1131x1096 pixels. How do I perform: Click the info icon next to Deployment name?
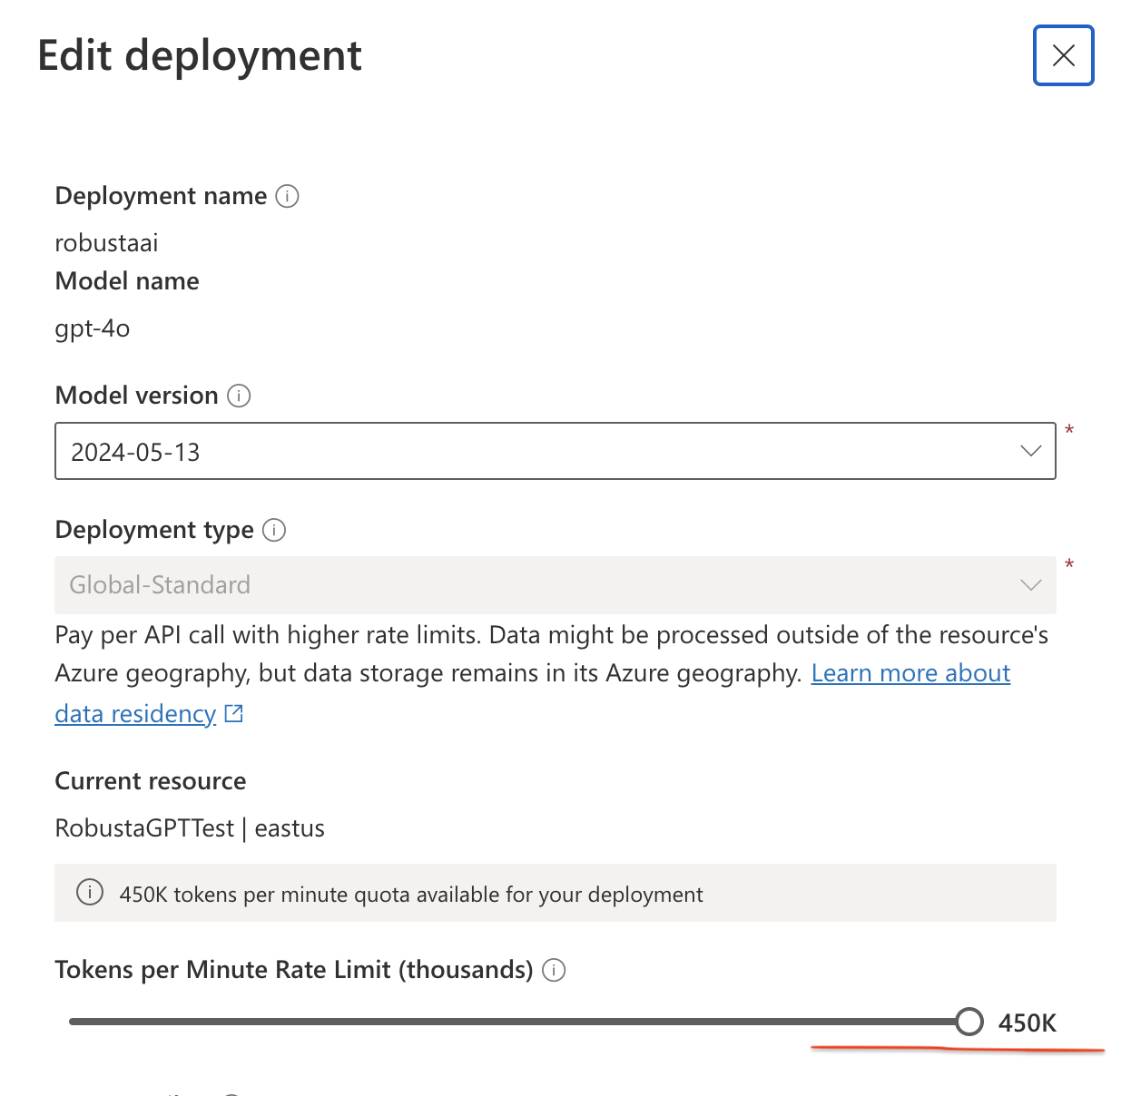287,196
